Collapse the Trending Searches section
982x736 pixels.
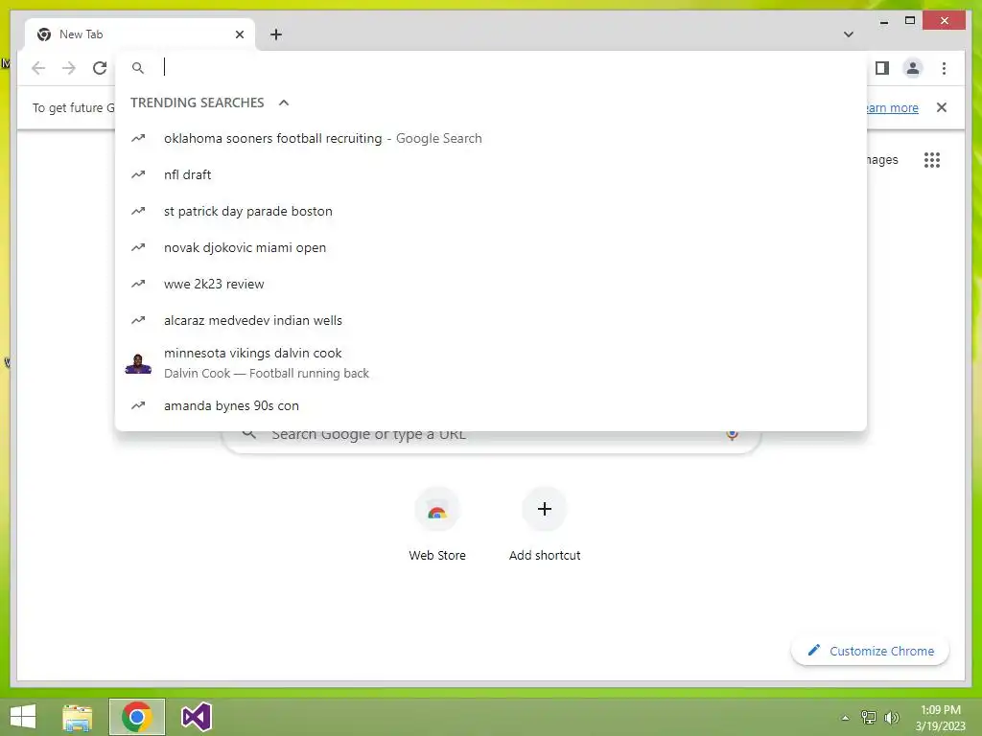point(284,103)
